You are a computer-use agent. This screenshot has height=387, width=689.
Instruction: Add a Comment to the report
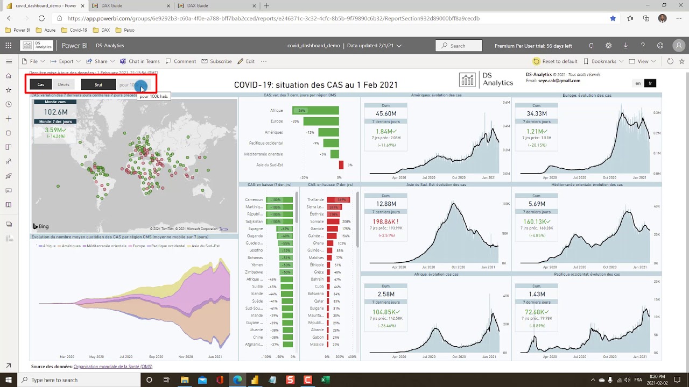[180, 61]
